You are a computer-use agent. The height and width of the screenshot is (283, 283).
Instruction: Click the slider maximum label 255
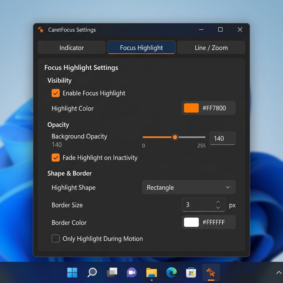201,146
